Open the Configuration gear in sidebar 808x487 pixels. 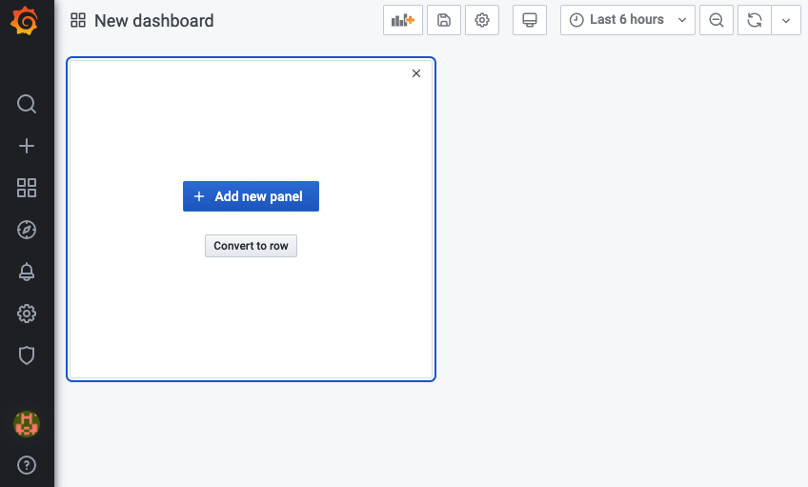[x=27, y=314]
